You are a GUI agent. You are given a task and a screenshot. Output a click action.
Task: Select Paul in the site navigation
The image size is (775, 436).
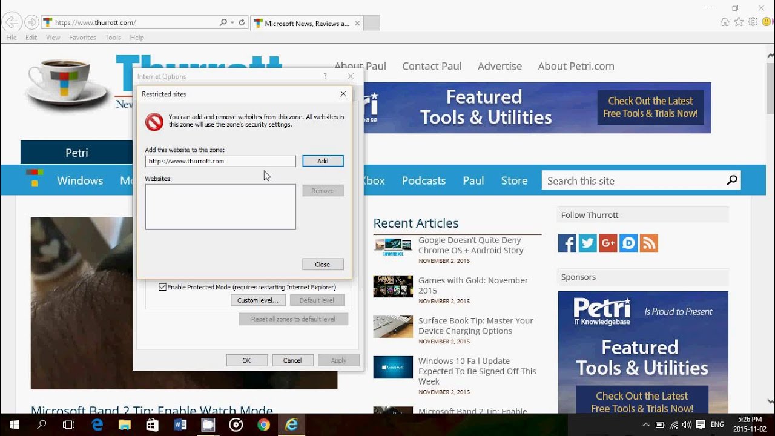473,180
